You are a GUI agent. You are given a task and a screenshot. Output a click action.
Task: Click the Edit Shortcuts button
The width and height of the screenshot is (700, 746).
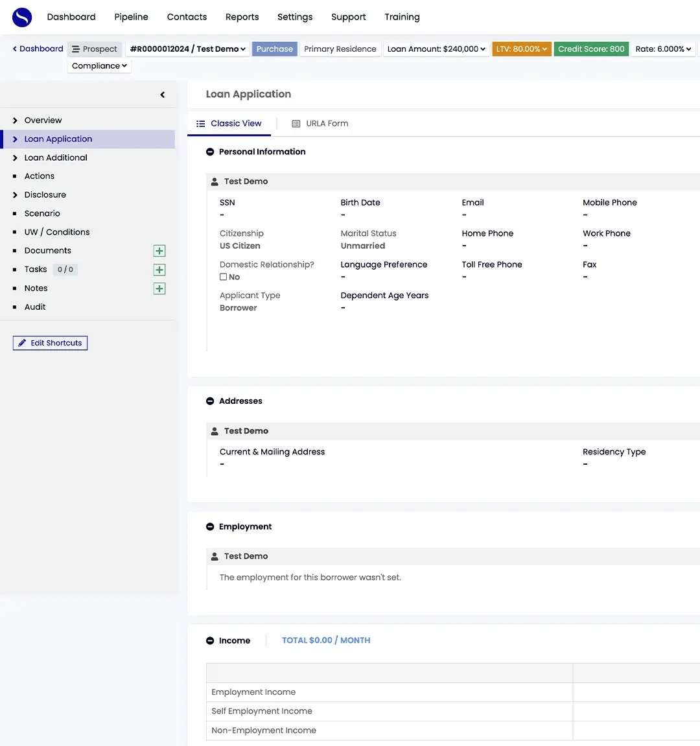[50, 343]
